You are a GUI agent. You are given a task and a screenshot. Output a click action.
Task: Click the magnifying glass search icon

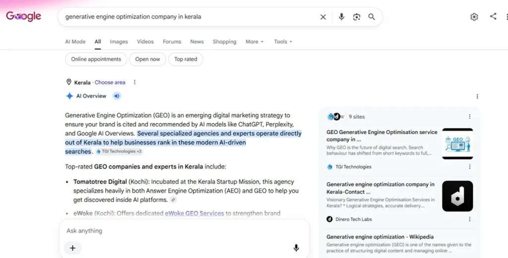pos(372,17)
